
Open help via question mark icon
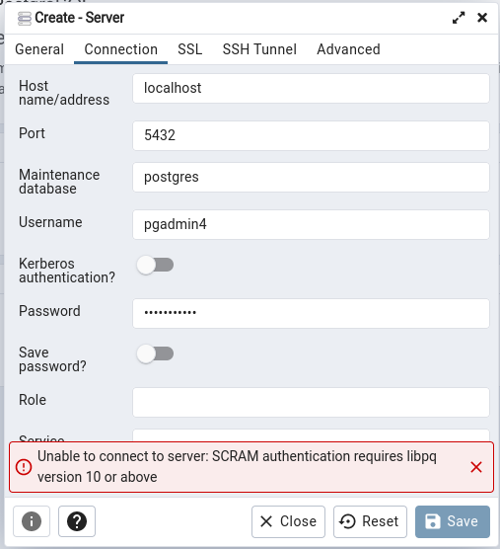(x=77, y=521)
